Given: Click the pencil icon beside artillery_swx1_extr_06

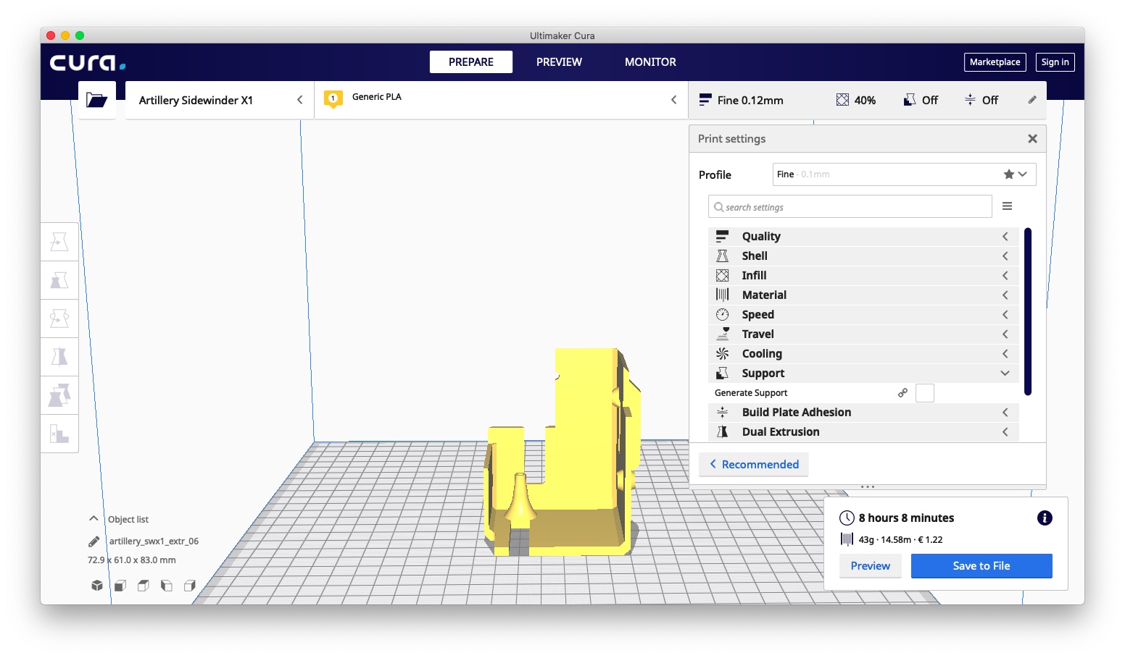Looking at the screenshot, I should pyautogui.click(x=94, y=541).
